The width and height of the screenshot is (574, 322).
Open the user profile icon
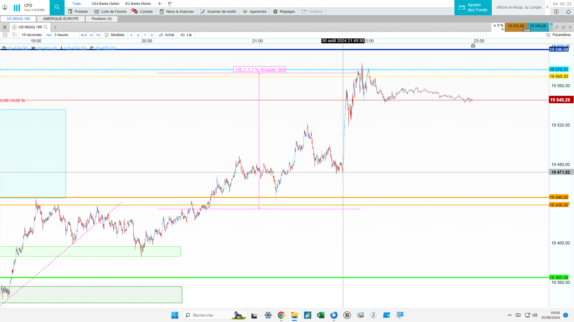[5, 7]
